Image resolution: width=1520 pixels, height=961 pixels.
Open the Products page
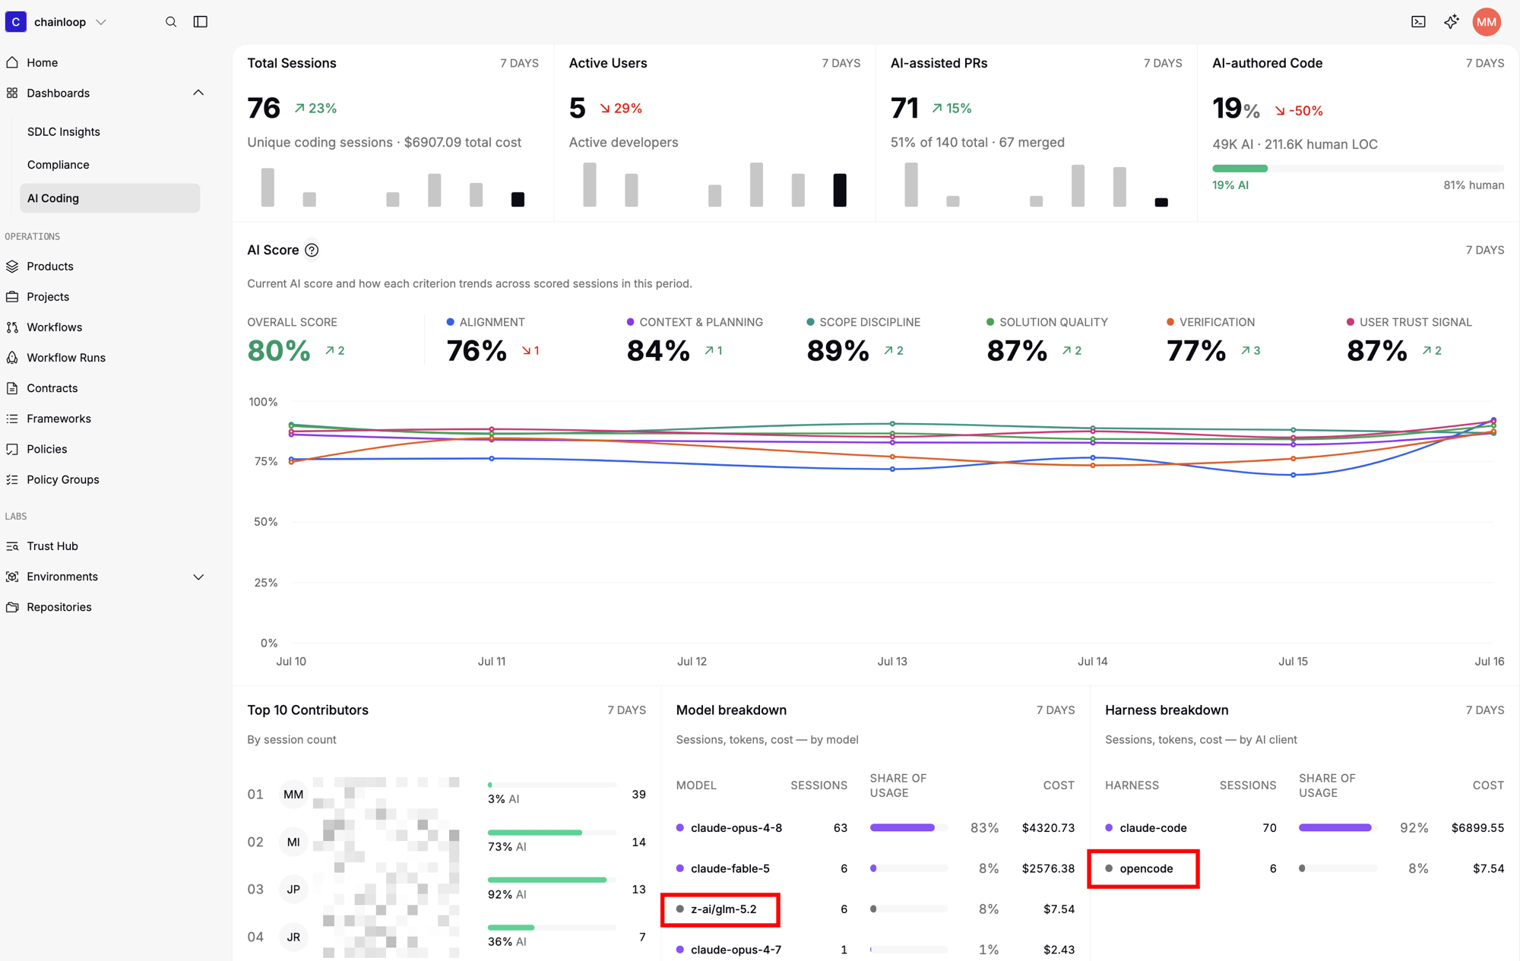50,267
